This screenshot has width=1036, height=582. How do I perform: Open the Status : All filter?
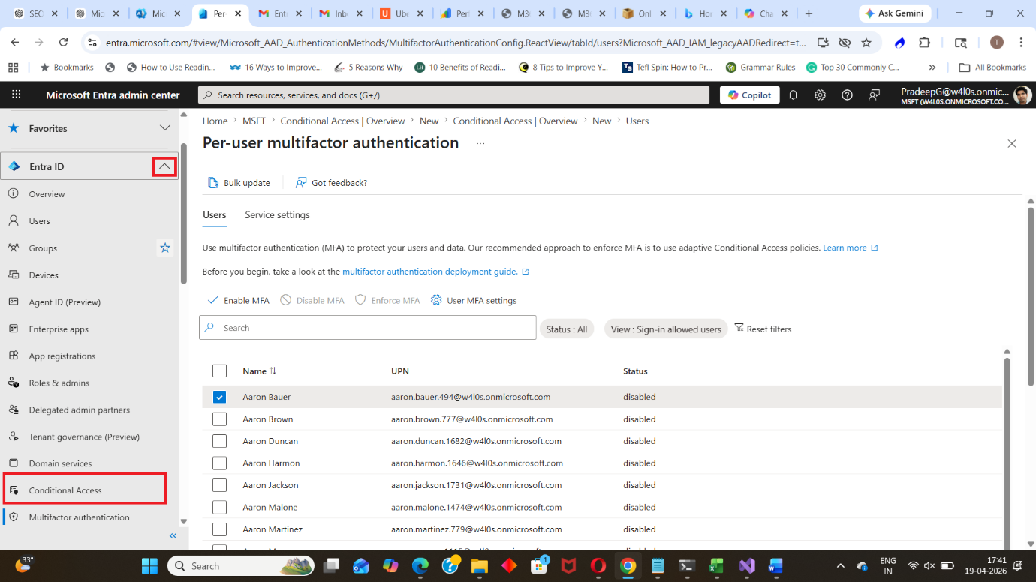pyautogui.click(x=567, y=328)
